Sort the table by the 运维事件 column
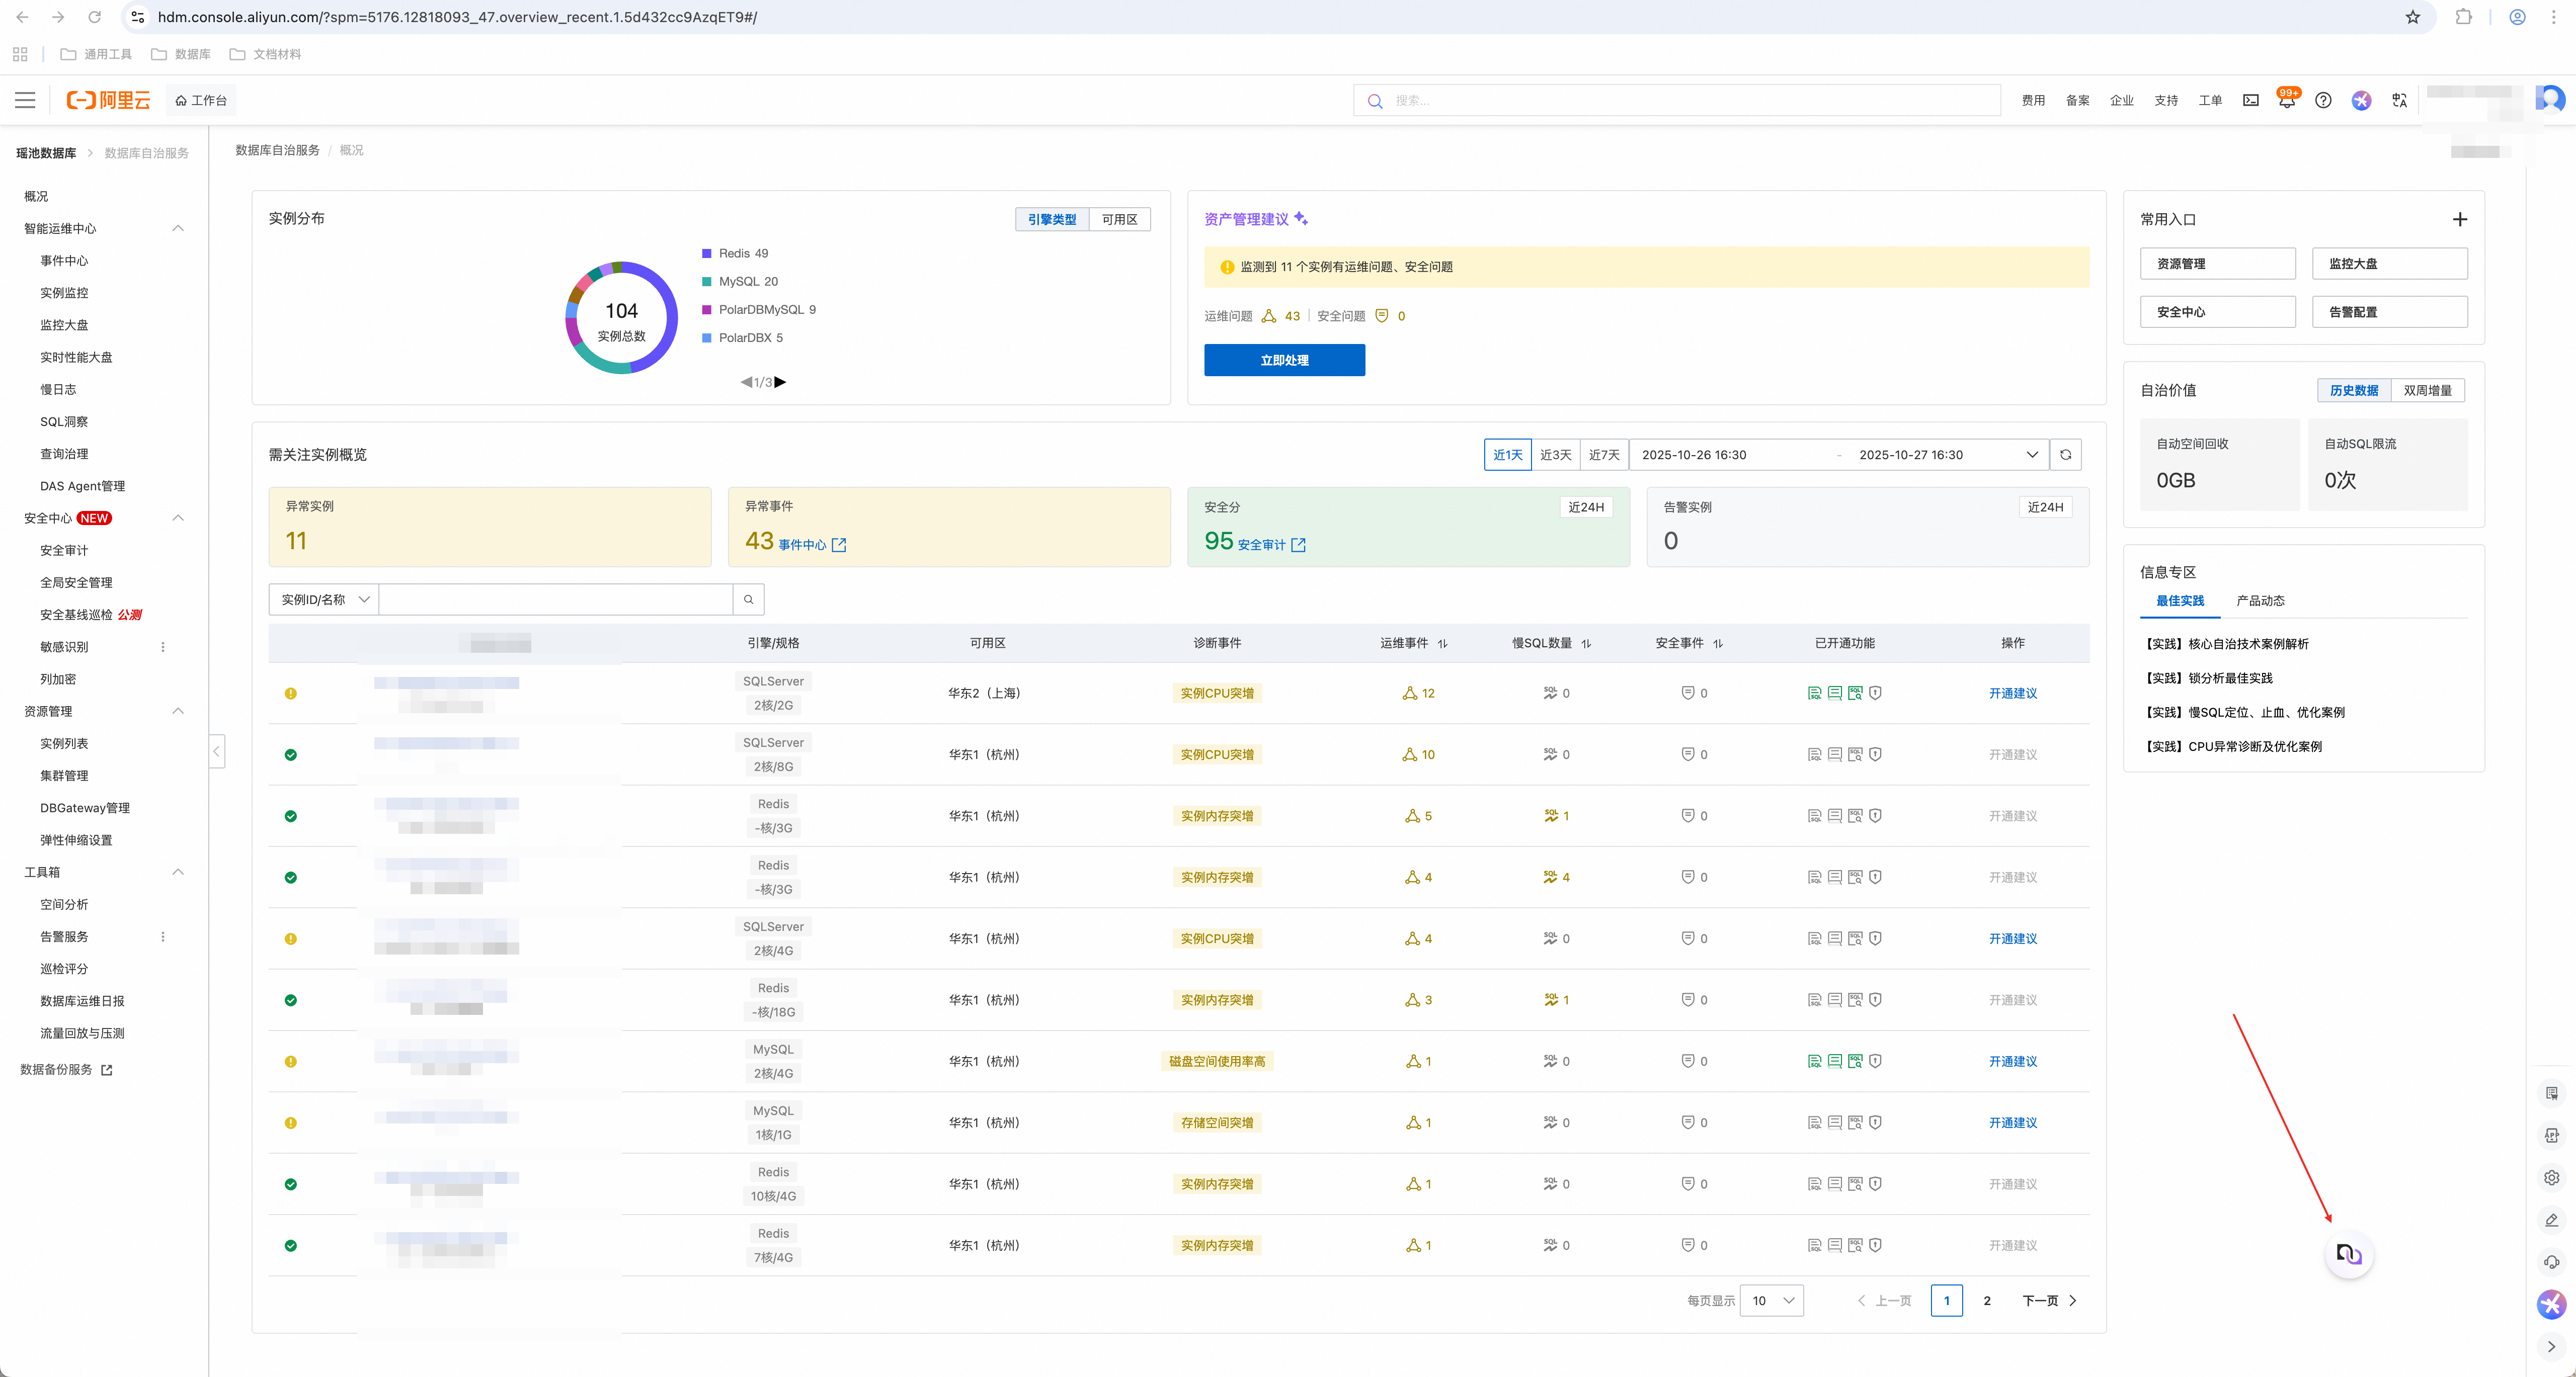Viewport: 2576px width, 1377px height. click(1442, 644)
